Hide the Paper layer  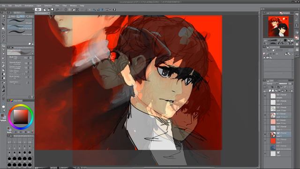(265, 154)
